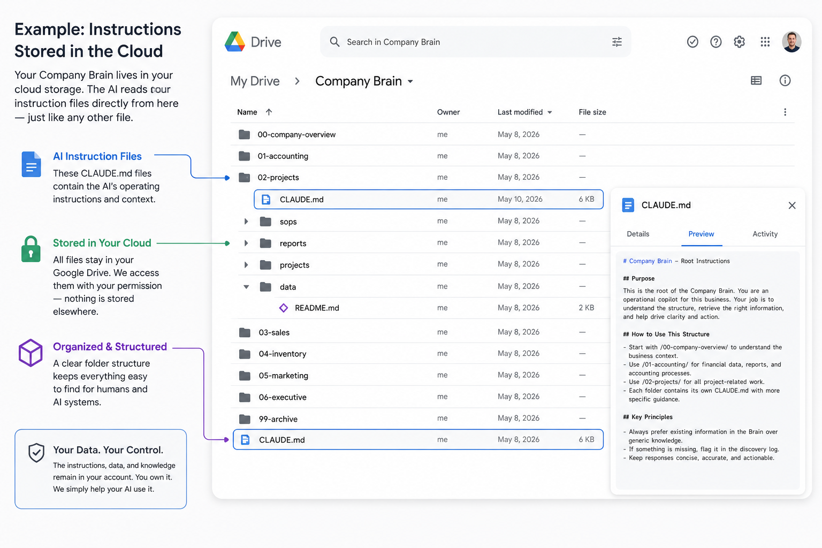This screenshot has height=548, width=822.
Task: Click the 'May 10, 2026' modified date
Action: [x=520, y=199]
